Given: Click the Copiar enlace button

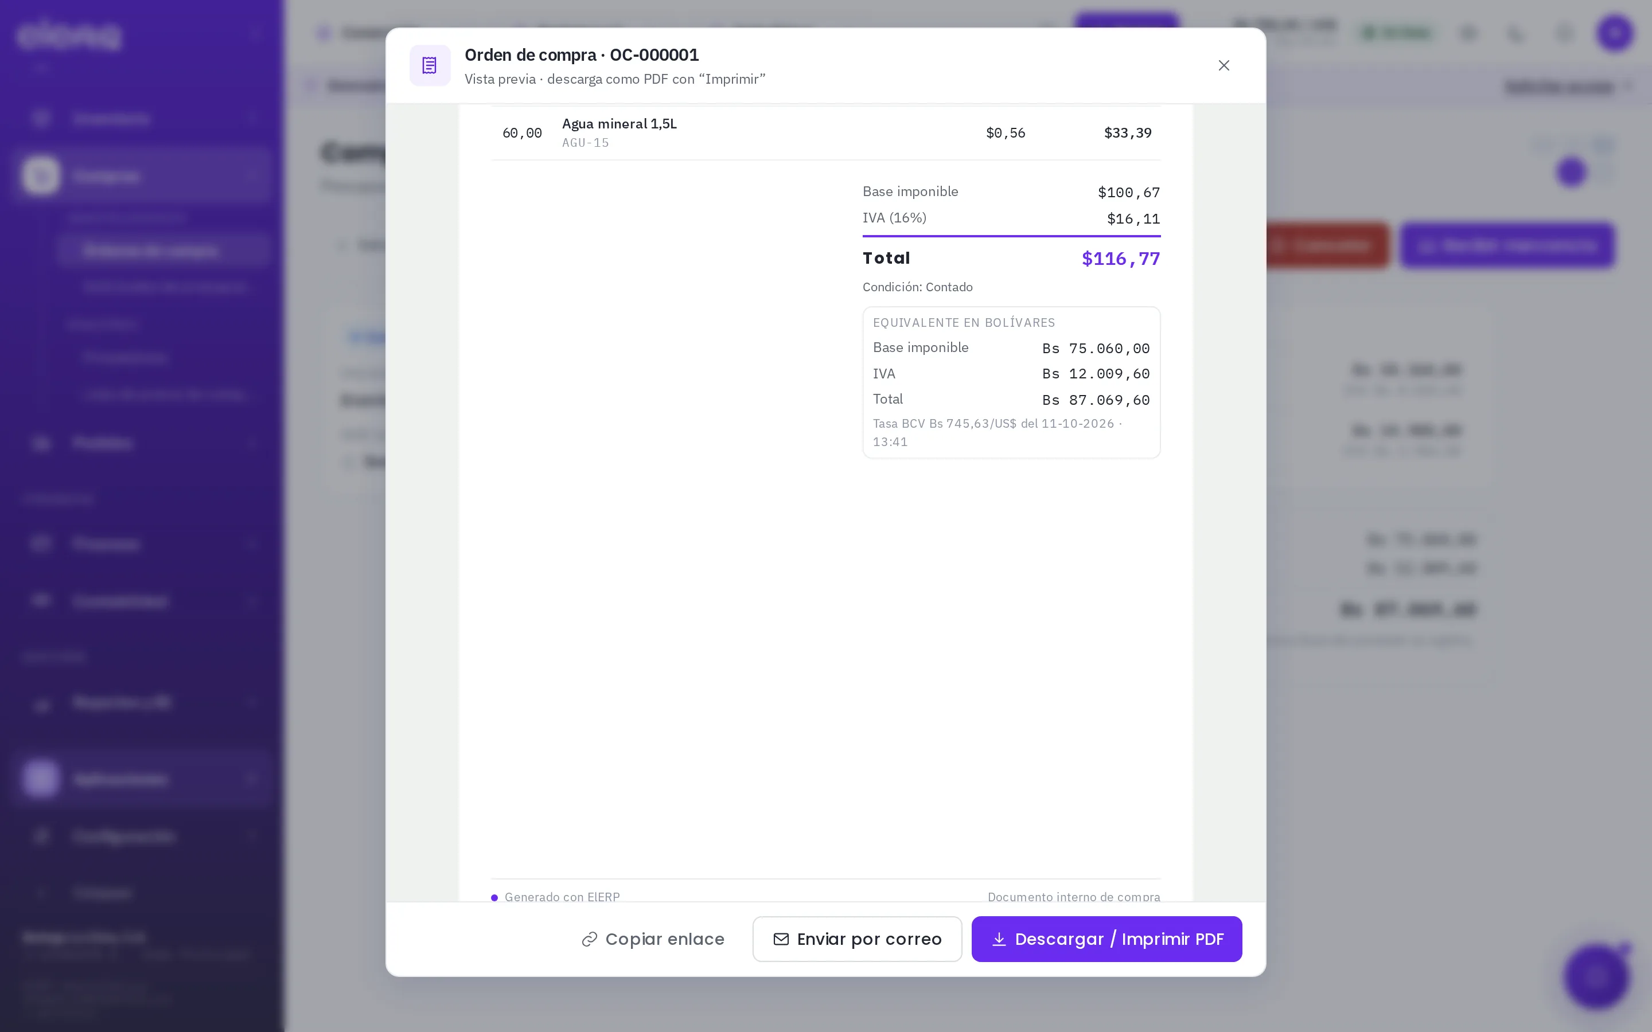Looking at the screenshot, I should pos(653,939).
